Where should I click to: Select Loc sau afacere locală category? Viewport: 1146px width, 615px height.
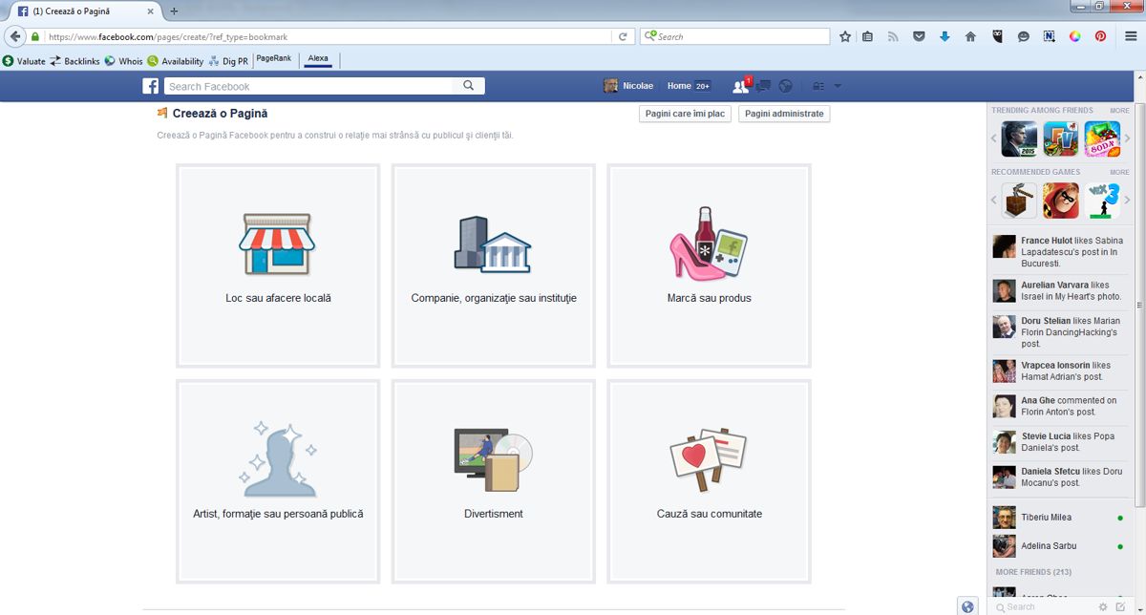278,265
